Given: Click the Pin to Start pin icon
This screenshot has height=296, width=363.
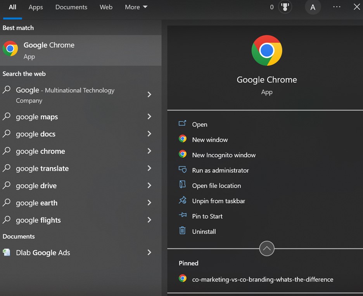Looking at the screenshot, I should 182,216.
